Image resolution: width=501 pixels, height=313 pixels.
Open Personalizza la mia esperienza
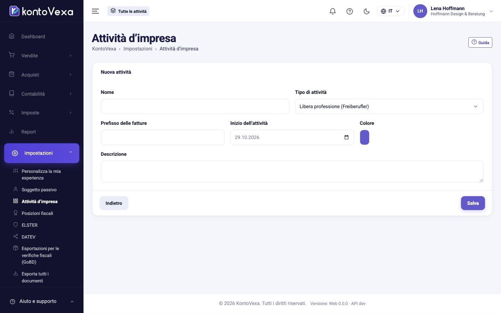click(41, 175)
